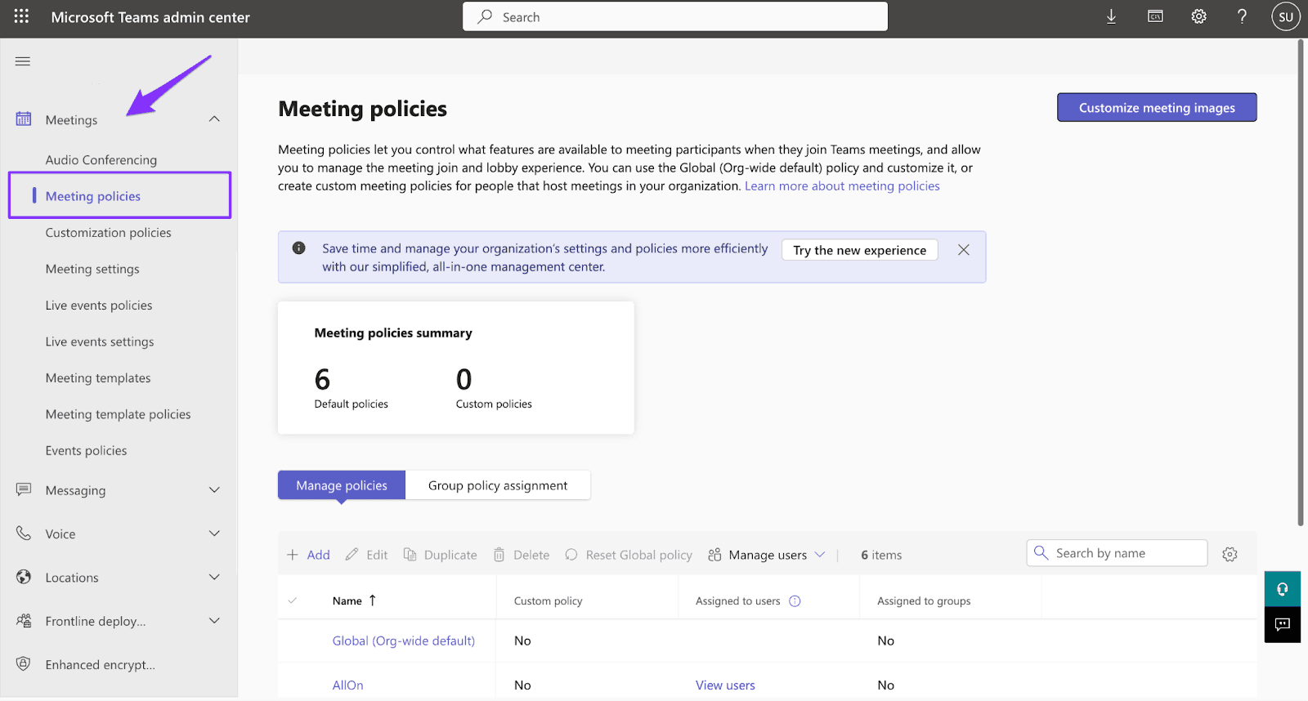
Task: Toggle the select-all checkmark in table header
Action: coord(293,601)
